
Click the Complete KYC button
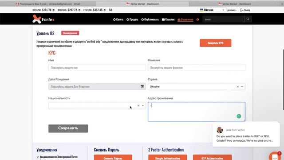point(215,43)
